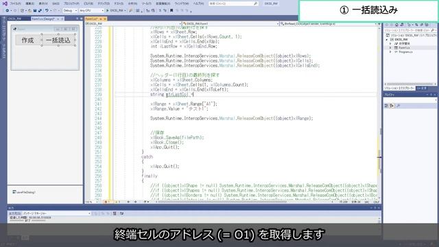
Task: Open the BtnRead_Click member dropdown
Action: coord(329,24)
